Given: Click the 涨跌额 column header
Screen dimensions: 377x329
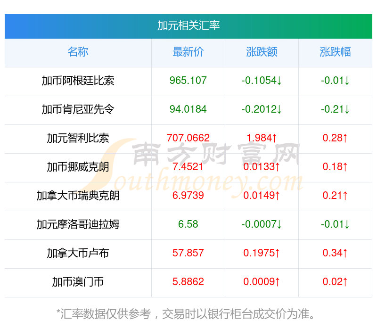Looking at the screenshot, I should click(262, 52).
